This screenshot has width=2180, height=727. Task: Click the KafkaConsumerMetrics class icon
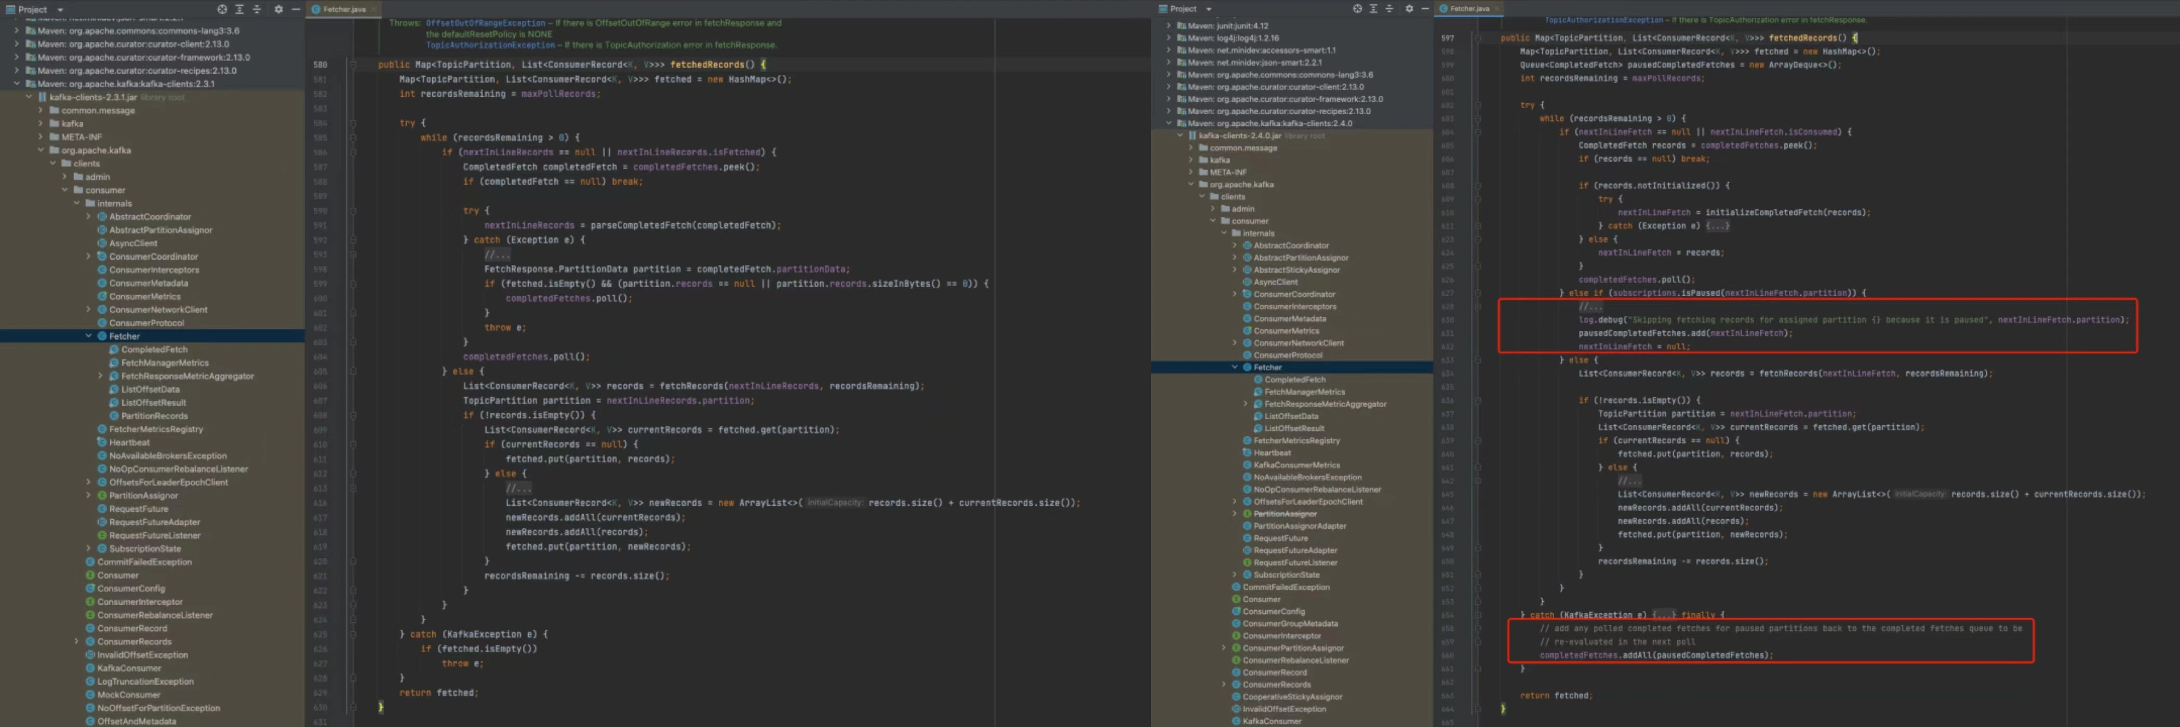[x=1247, y=465]
